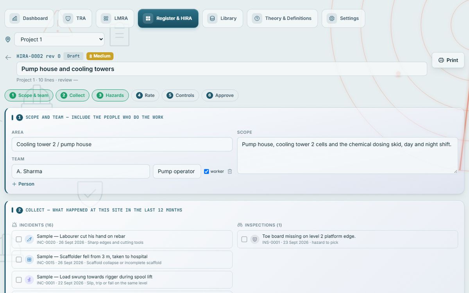Viewport: 469px width, 293px height.
Task: Uncheck the worker checkbox for A. Sharma
Action: tap(206, 172)
